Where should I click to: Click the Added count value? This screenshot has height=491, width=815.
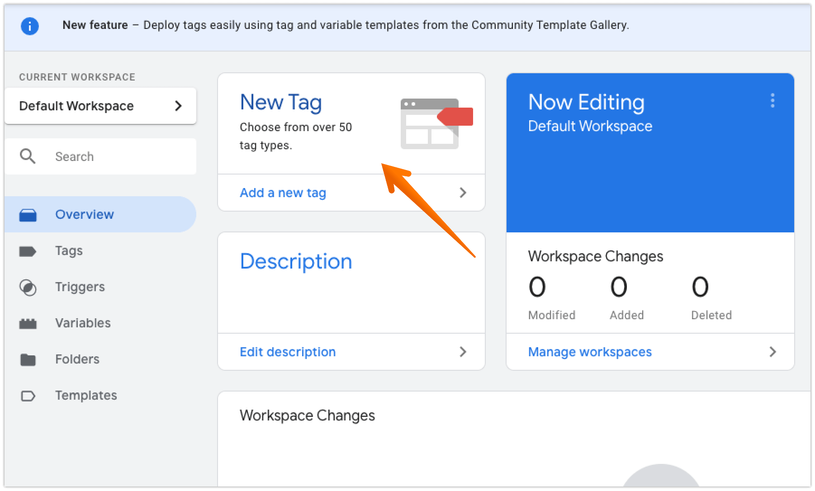(619, 287)
